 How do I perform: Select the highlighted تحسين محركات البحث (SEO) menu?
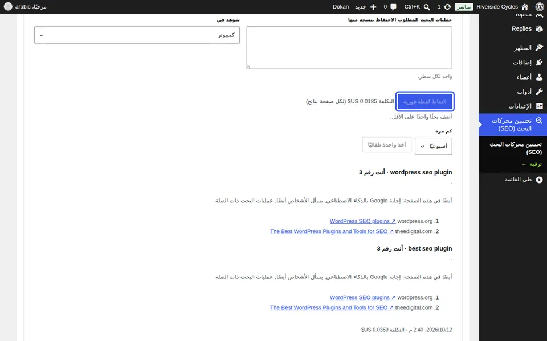pos(513,124)
